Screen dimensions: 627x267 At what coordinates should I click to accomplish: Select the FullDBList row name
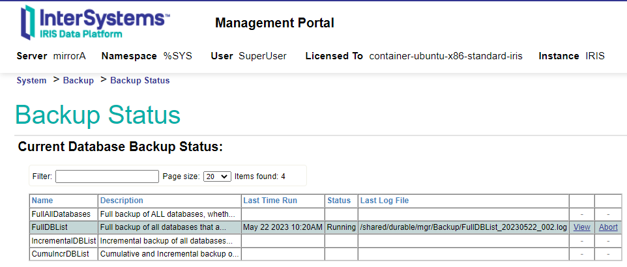(x=50, y=227)
